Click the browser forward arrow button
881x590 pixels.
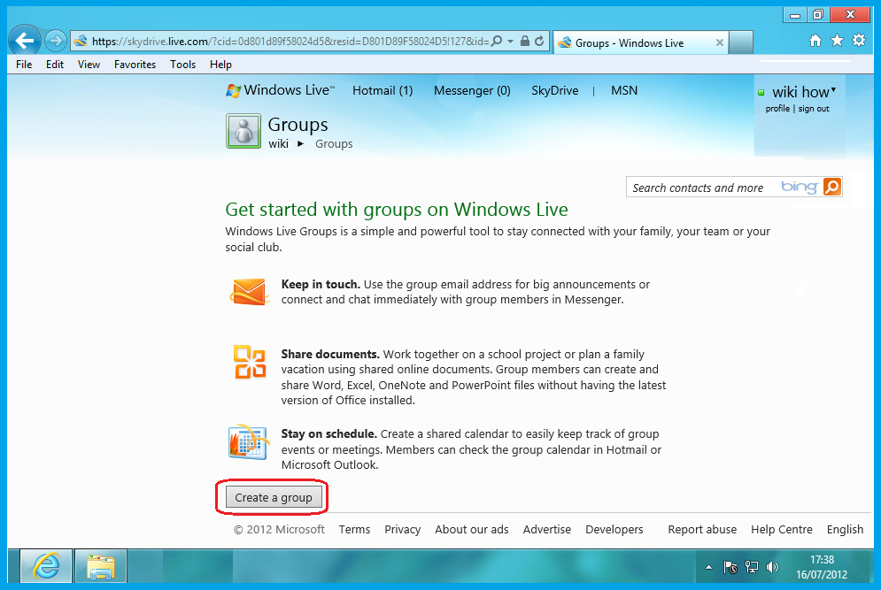pos(55,41)
